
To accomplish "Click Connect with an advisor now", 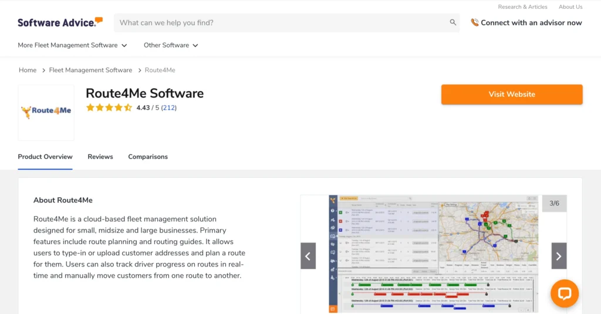I will pyautogui.click(x=531, y=23).
